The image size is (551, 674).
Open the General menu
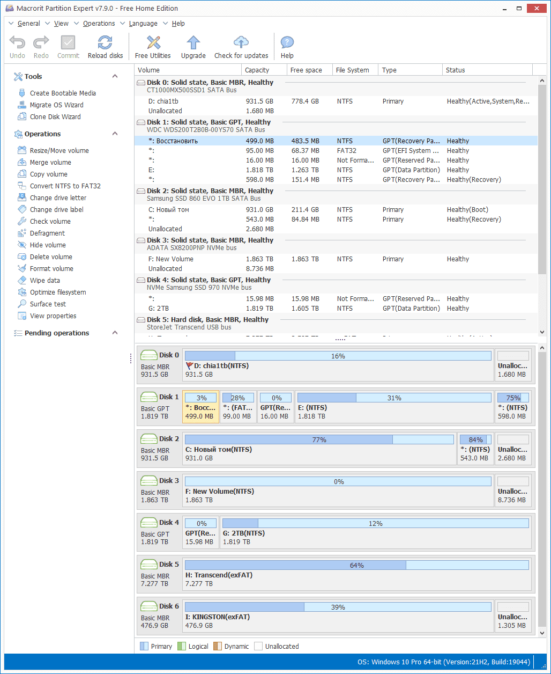[x=28, y=24]
